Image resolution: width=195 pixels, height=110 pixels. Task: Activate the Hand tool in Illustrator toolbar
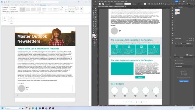click(94, 32)
